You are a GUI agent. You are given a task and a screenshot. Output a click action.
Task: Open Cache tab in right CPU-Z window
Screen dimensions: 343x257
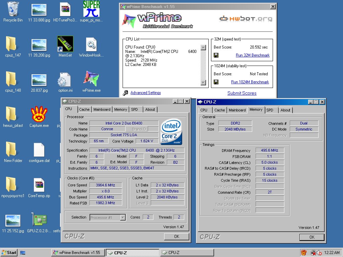coord(220,110)
